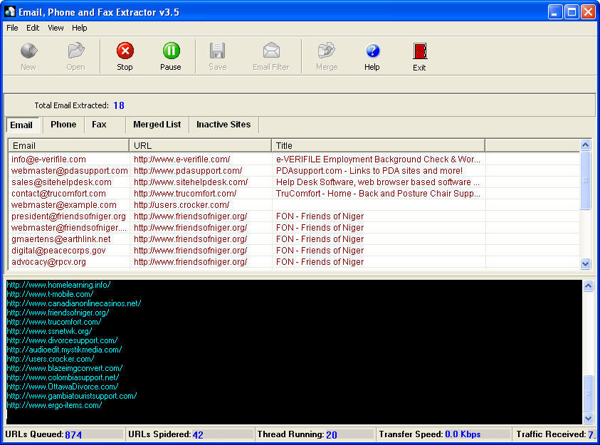Open the View menu

pyautogui.click(x=55, y=28)
